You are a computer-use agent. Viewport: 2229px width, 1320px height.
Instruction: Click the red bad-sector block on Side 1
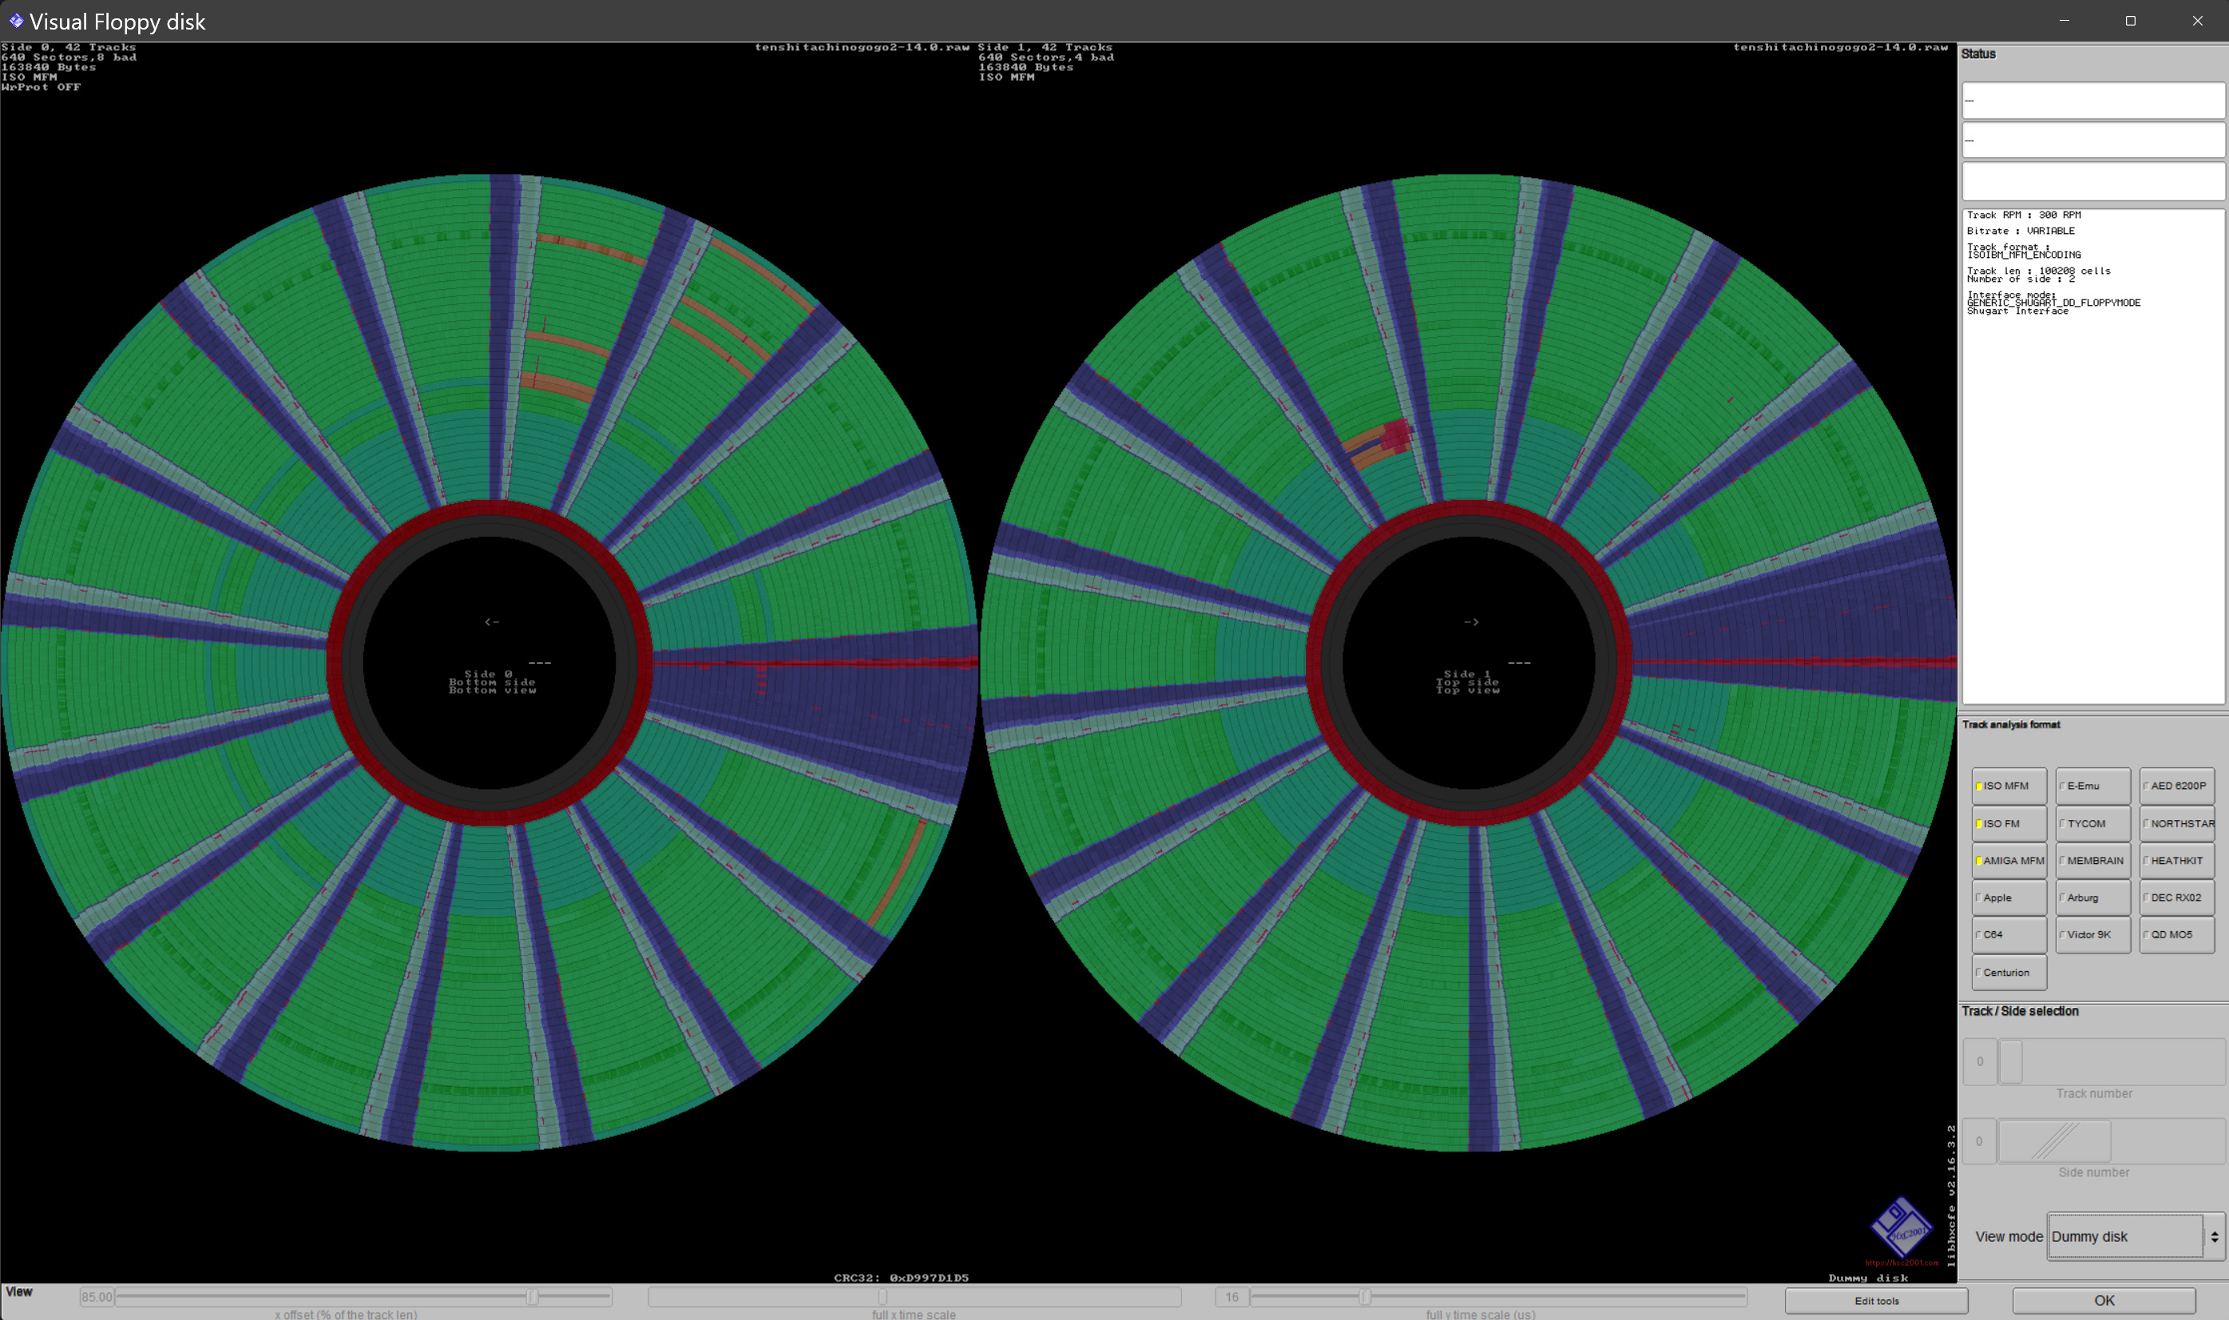(x=1397, y=435)
